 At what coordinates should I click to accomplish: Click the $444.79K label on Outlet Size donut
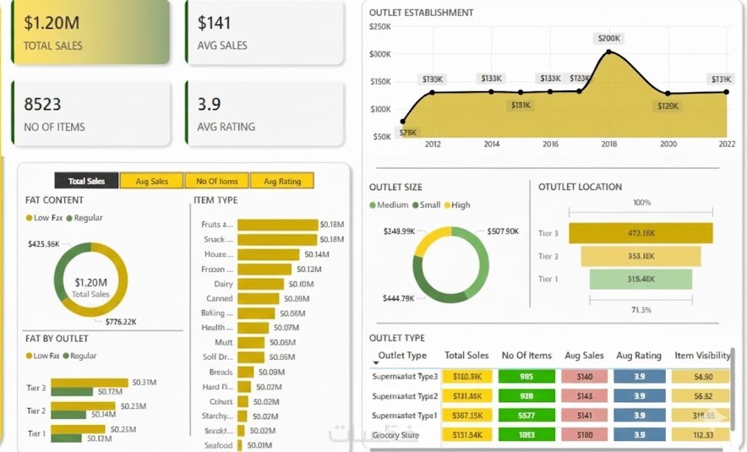tap(398, 298)
